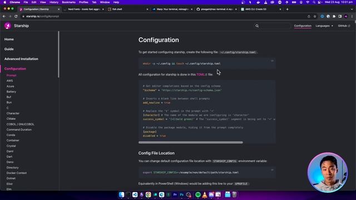The width and height of the screenshot is (356, 200).
Task: Click Chrome's forward arrow
Action: 10,16
